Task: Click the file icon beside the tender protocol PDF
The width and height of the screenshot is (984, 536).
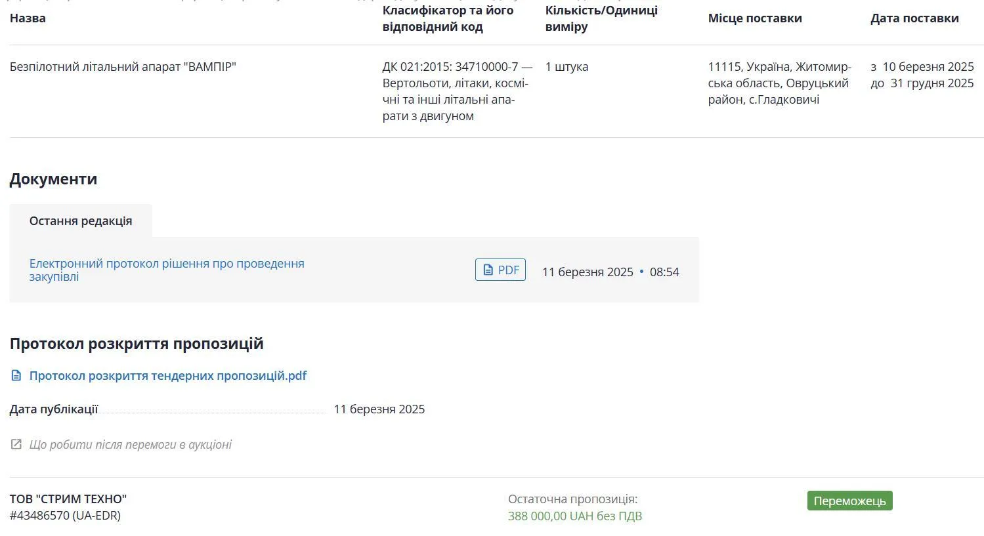Action: tap(16, 376)
